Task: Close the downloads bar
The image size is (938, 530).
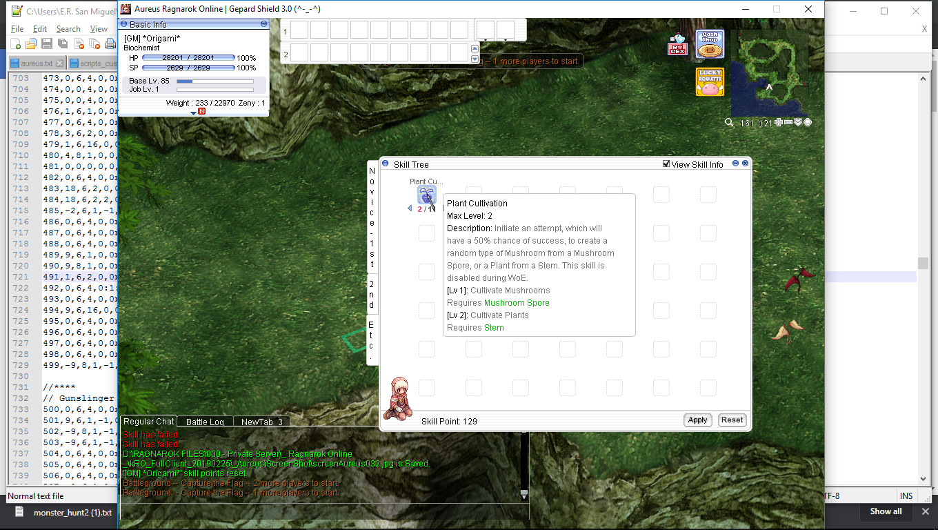Action: (925, 511)
